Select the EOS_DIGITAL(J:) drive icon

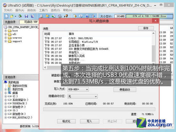point(10,117)
